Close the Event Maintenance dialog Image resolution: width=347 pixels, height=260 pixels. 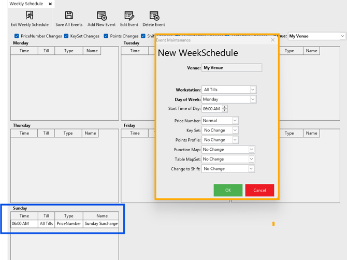tap(273, 40)
